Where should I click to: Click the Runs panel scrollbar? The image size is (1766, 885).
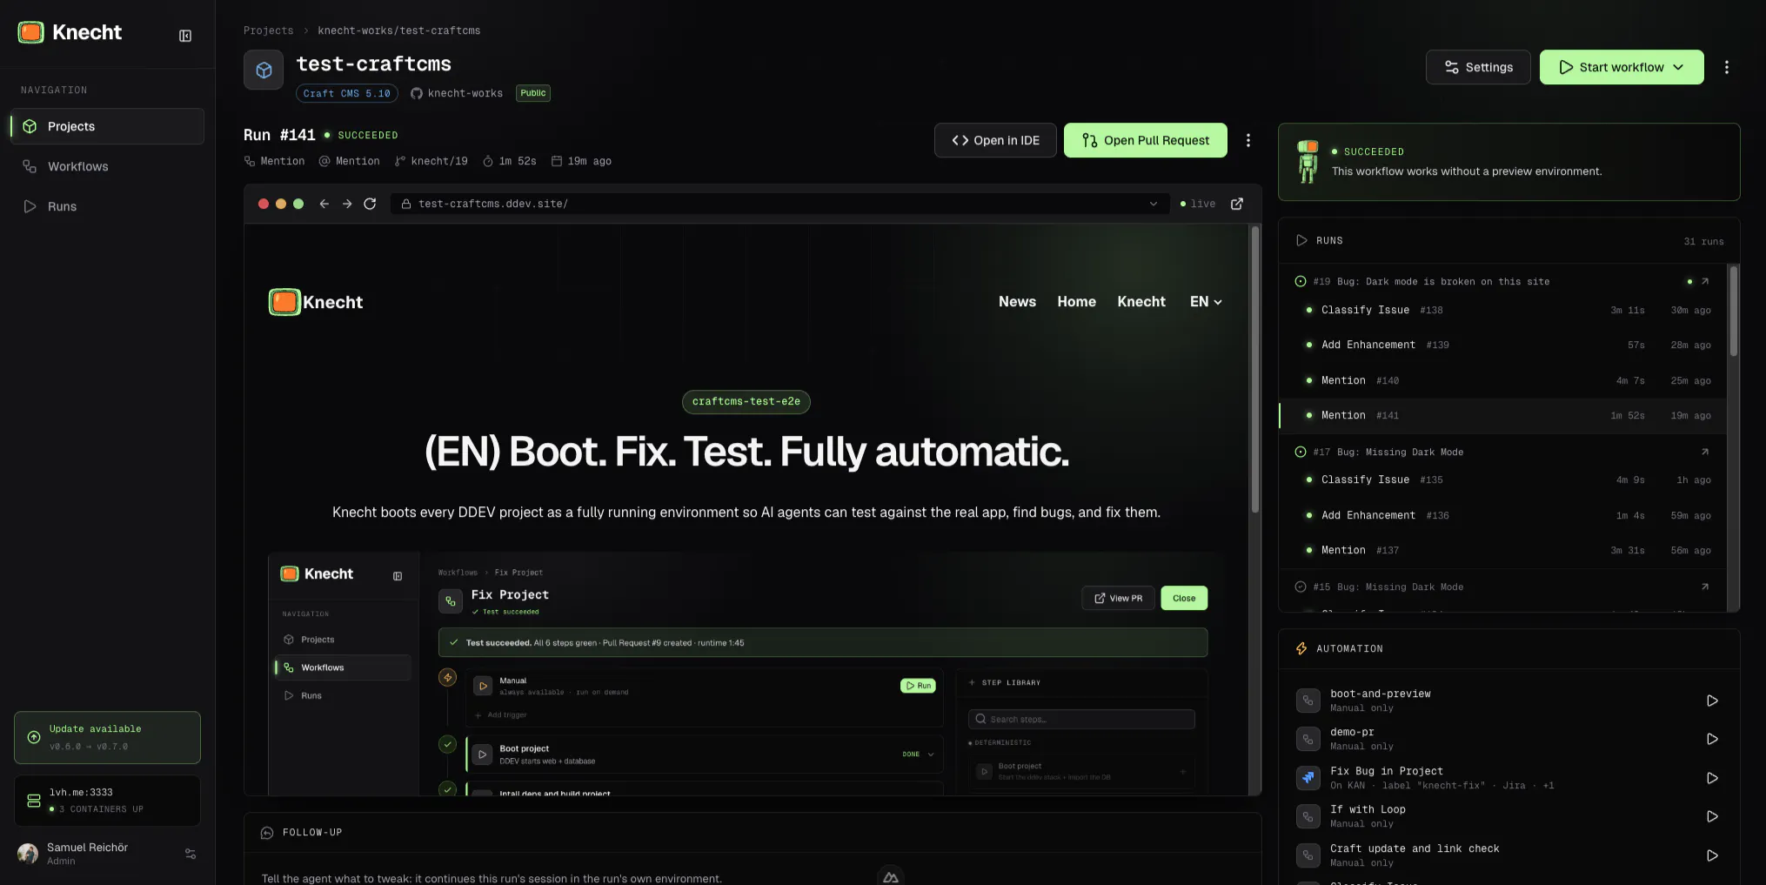1734,311
